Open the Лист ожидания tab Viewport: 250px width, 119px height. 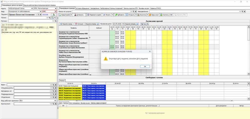[x=75, y=103]
